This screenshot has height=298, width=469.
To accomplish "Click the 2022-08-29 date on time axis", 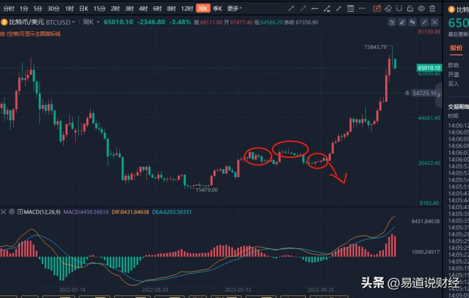I will (x=155, y=290).
